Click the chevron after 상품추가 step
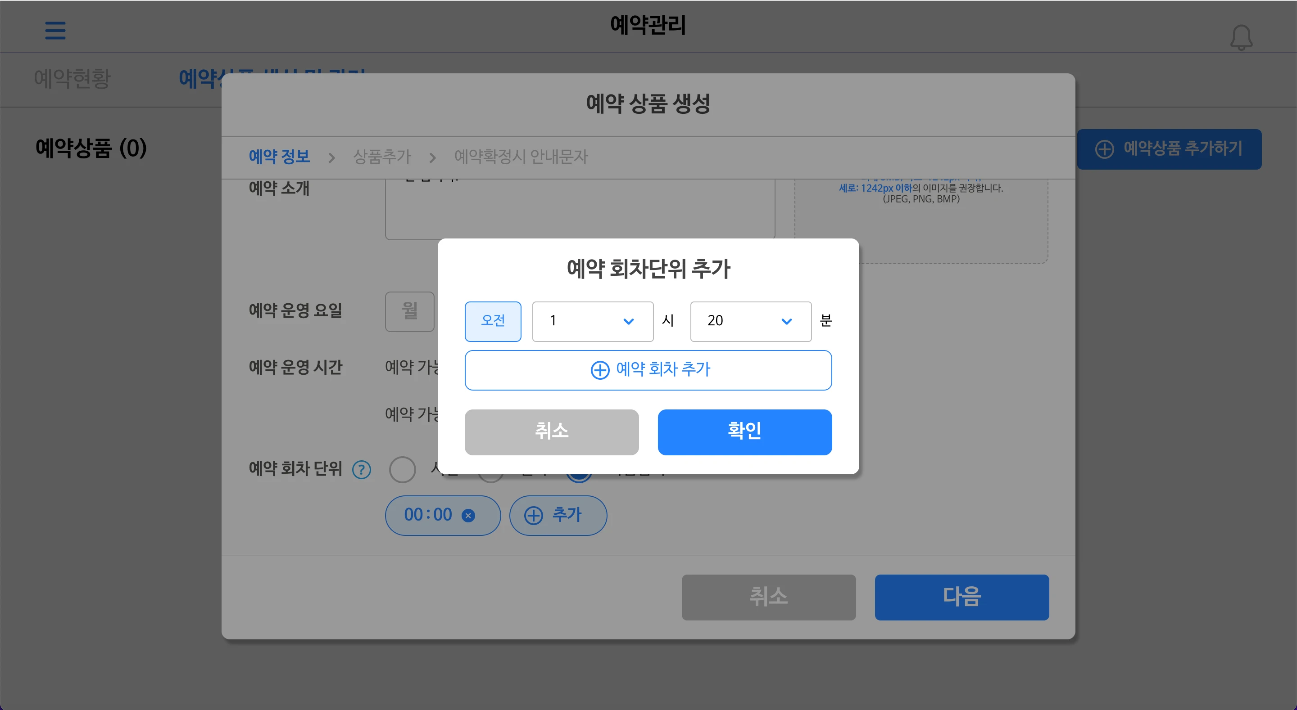The height and width of the screenshot is (710, 1297). (432, 157)
